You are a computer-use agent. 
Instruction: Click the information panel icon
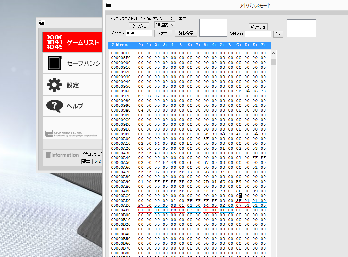coord(48,155)
